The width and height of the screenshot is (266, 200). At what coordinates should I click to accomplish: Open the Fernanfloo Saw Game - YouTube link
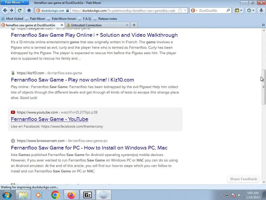(x=50, y=119)
